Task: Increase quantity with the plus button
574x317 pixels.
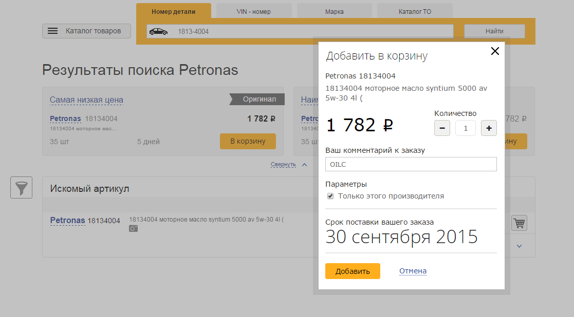Action: [x=489, y=128]
